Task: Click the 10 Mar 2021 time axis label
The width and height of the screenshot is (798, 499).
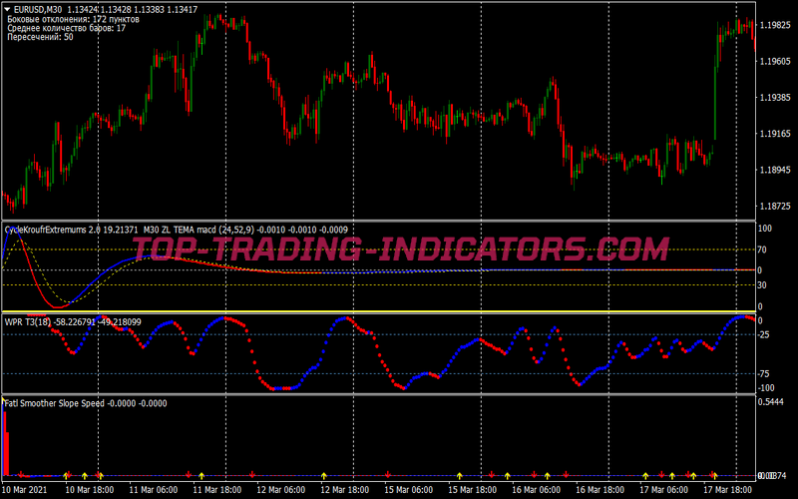Action: point(24,489)
